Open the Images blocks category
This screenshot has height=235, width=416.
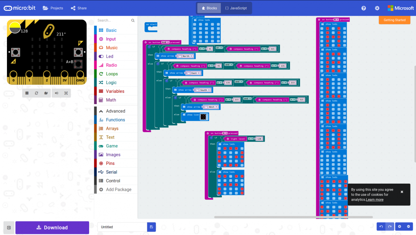(x=116, y=154)
